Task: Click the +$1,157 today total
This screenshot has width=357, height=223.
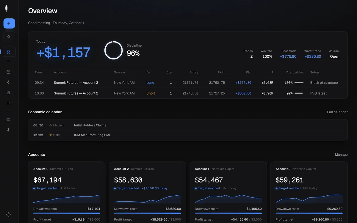Action: coord(63,53)
